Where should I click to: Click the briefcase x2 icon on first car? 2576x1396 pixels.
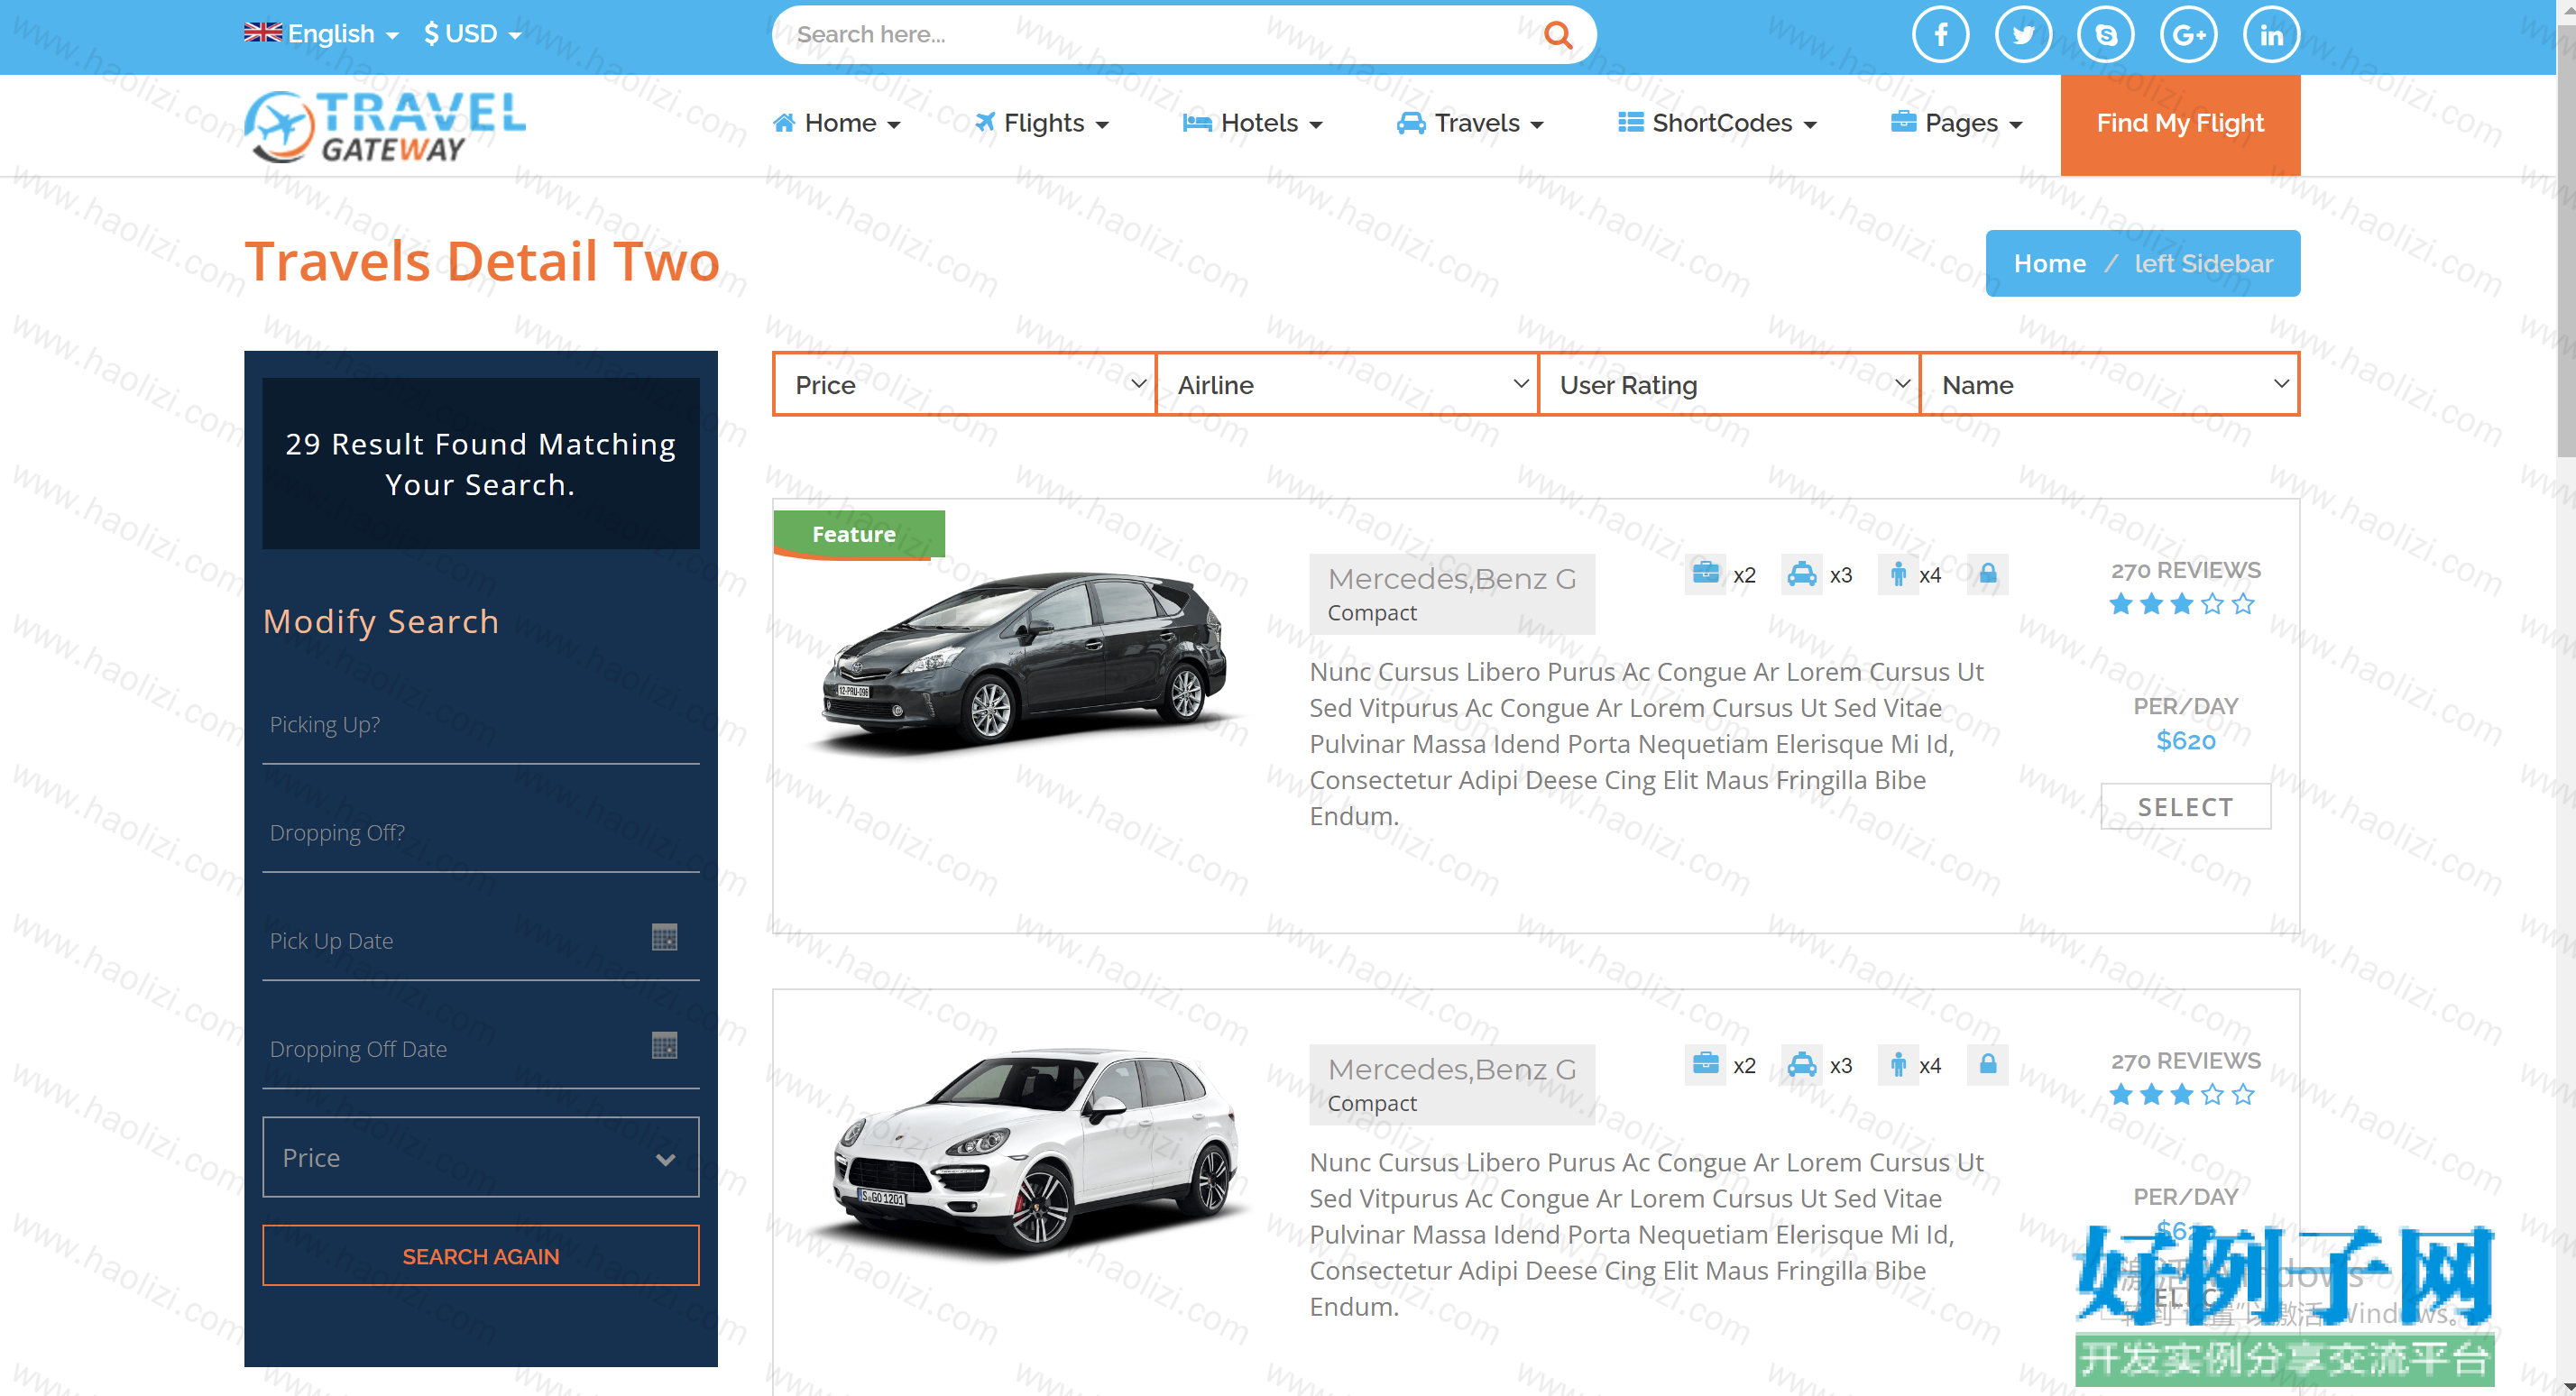[1705, 574]
